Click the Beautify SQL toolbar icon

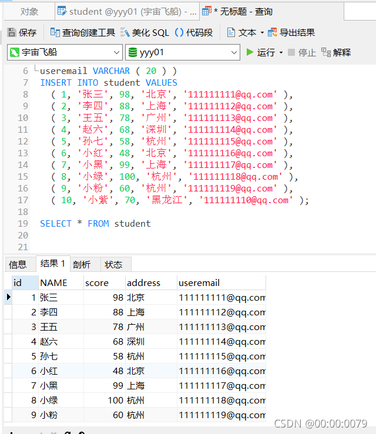(x=125, y=32)
